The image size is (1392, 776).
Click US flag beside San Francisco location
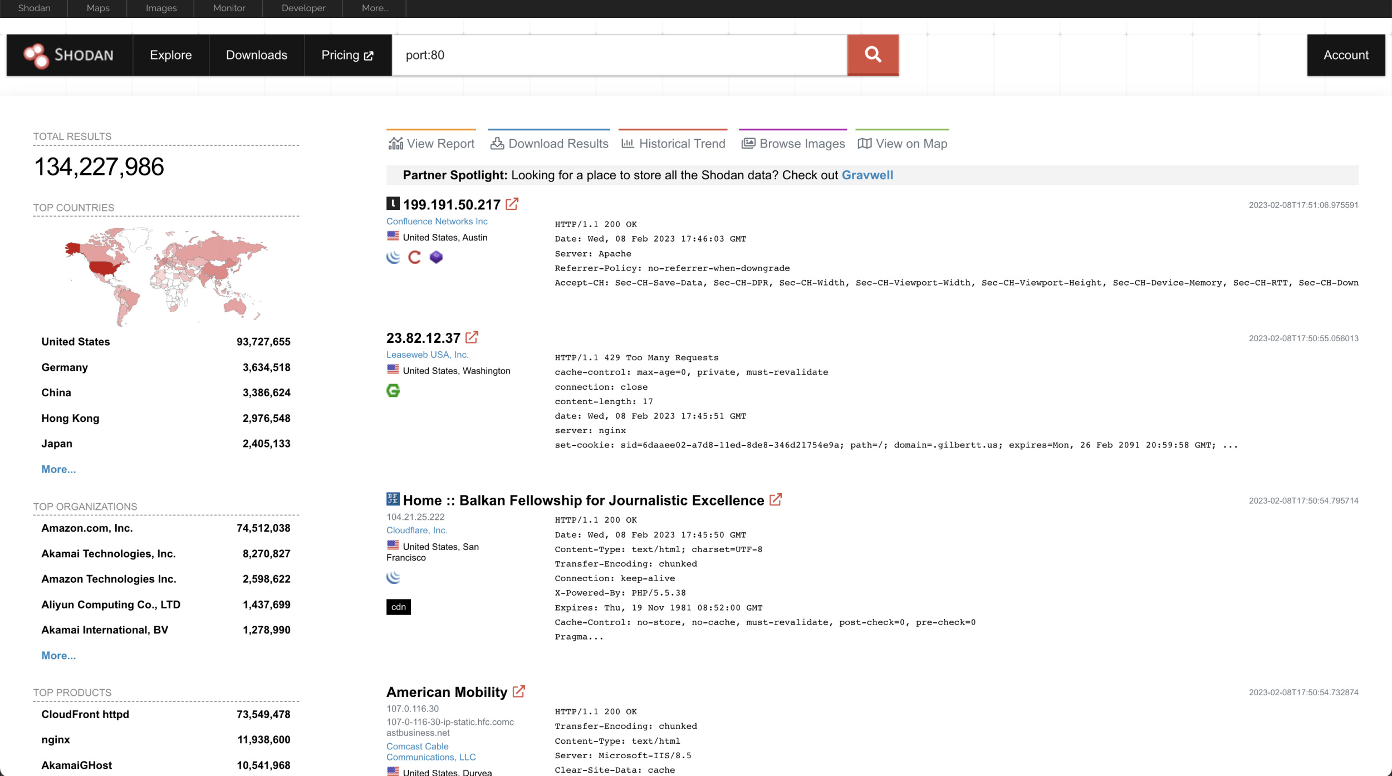tap(393, 545)
